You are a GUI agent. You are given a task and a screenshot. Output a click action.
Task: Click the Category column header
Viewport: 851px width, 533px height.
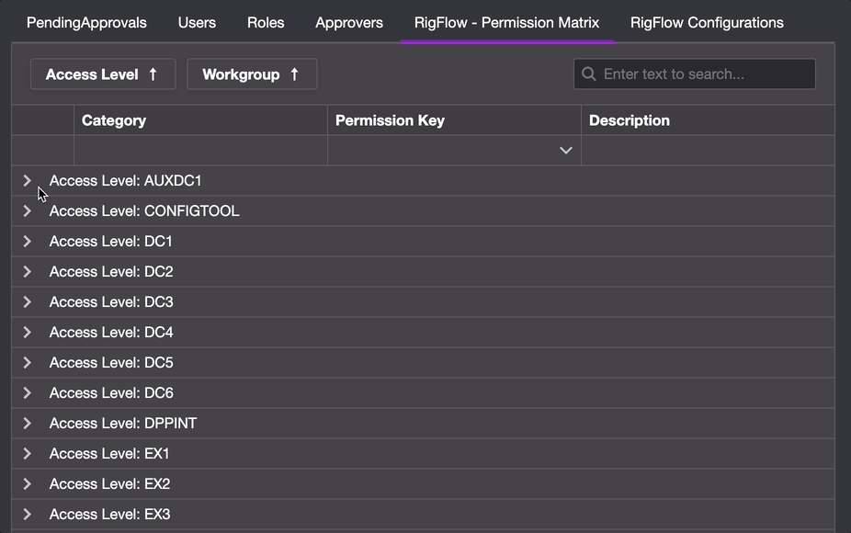114,120
